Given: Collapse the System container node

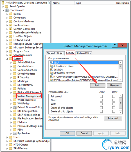Looking at the screenshot, I should [x=7, y=59].
